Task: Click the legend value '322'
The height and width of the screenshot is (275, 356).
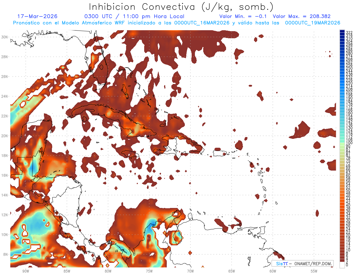Action: [349, 32]
